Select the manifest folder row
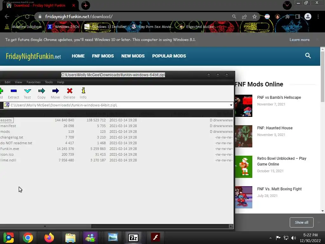 coord(116,126)
